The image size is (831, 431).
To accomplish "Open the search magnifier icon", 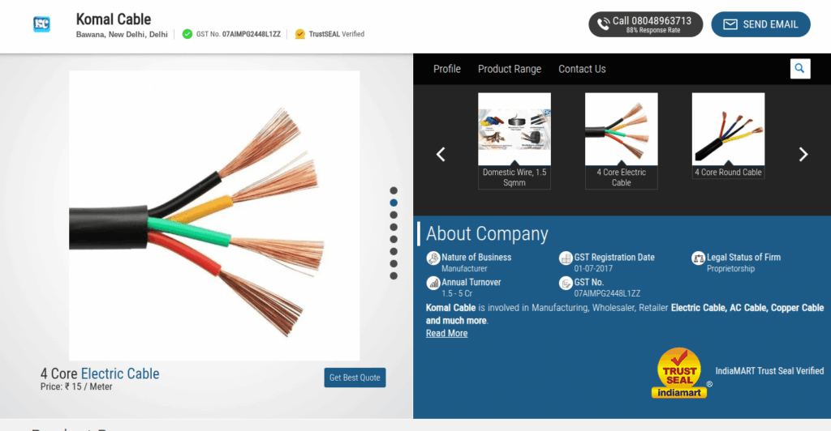I will tap(800, 69).
